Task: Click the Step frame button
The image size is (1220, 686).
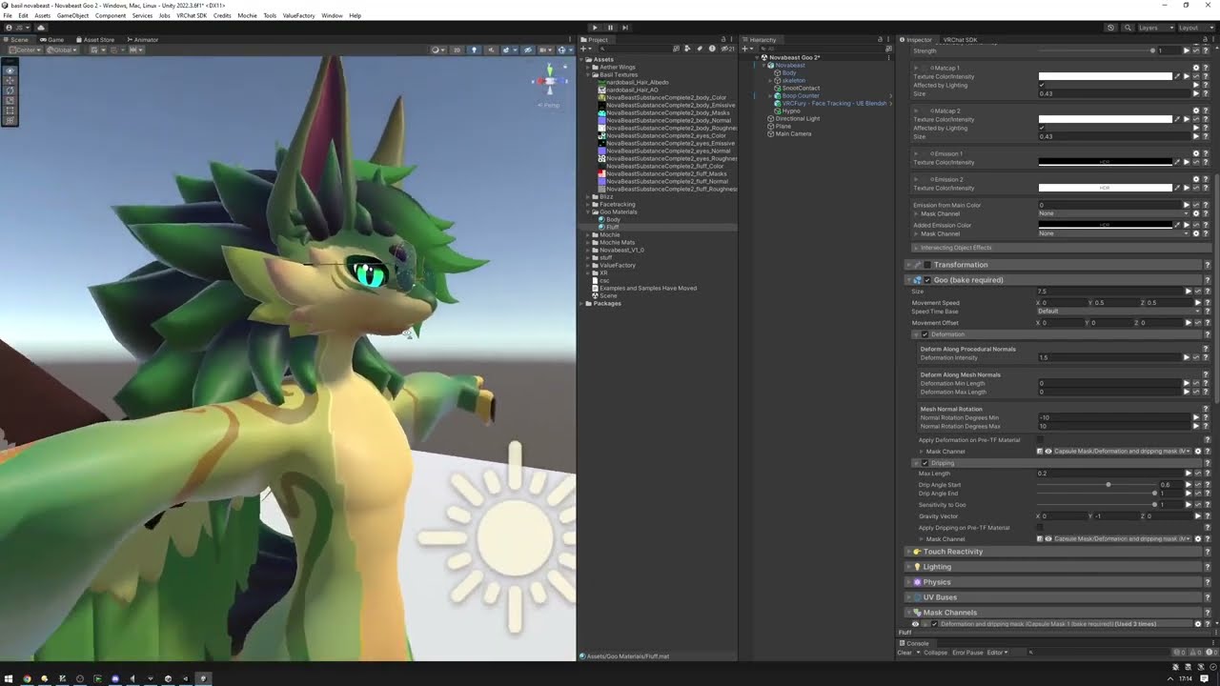Action: pos(625,28)
